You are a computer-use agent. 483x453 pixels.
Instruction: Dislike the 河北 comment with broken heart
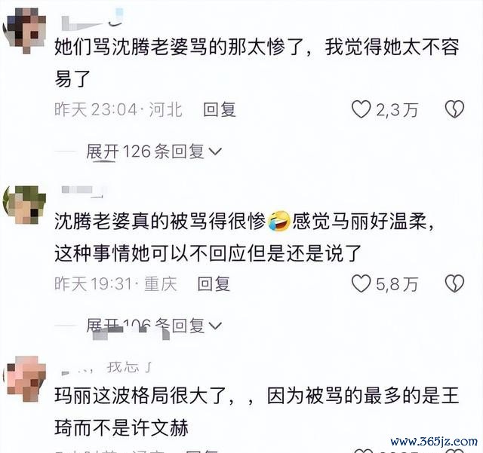(454, 109)
